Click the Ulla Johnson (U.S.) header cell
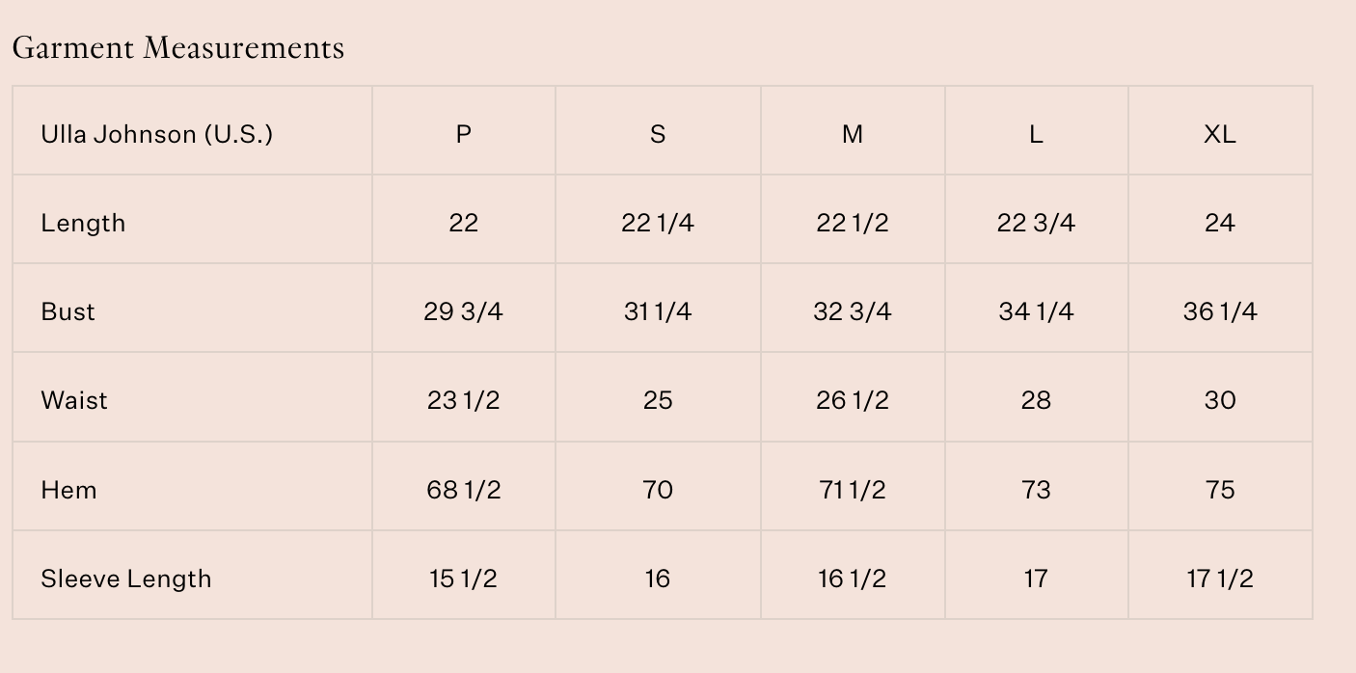Viewport: 1356px width, 673px height. 156,134
